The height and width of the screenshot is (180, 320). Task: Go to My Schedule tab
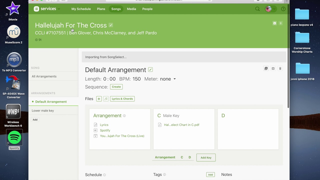81,9
